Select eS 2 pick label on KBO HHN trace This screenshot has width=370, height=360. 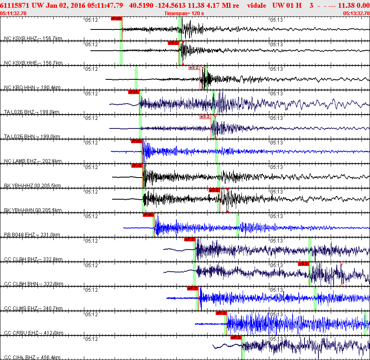point(194,67)
